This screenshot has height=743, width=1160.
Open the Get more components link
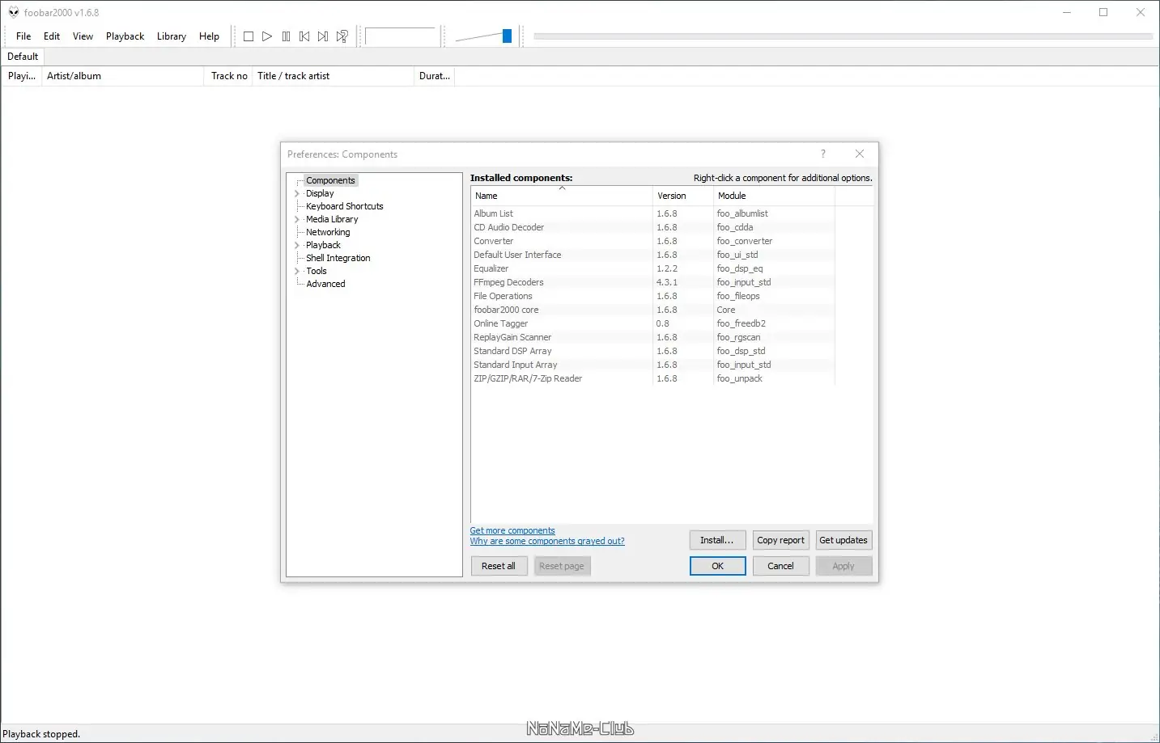point(512,531)
